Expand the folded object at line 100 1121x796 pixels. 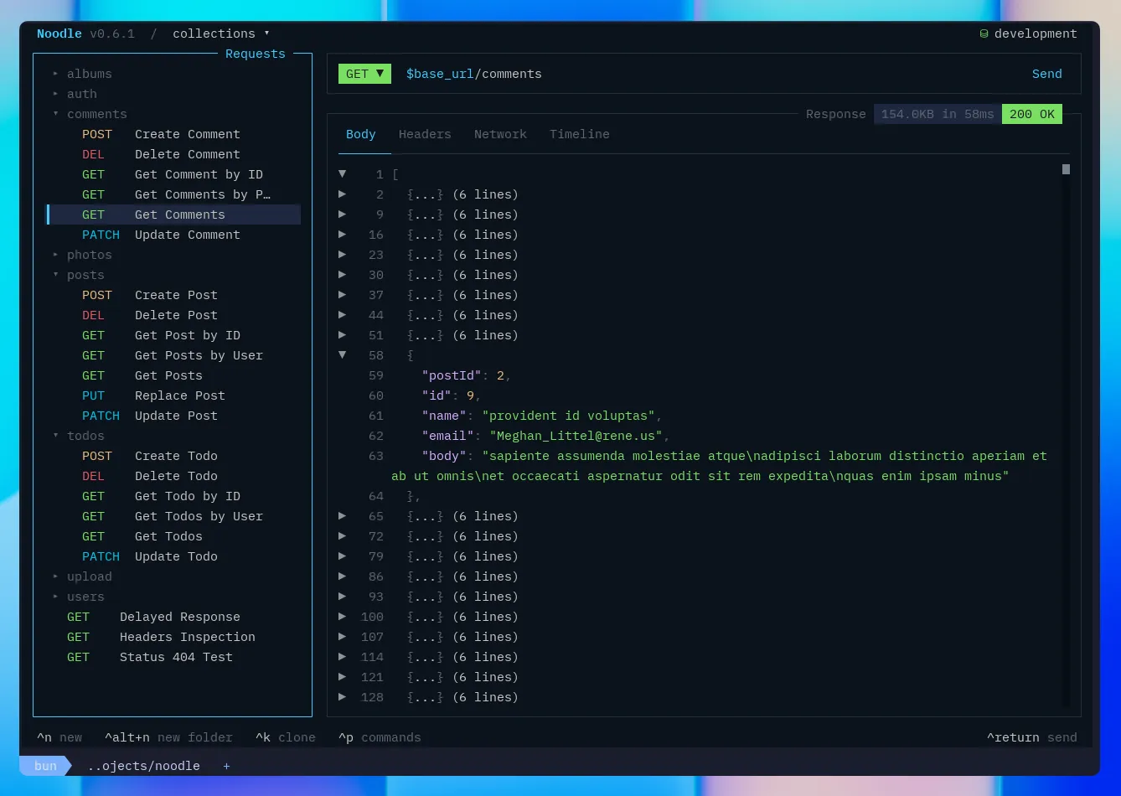coord(342,616)
